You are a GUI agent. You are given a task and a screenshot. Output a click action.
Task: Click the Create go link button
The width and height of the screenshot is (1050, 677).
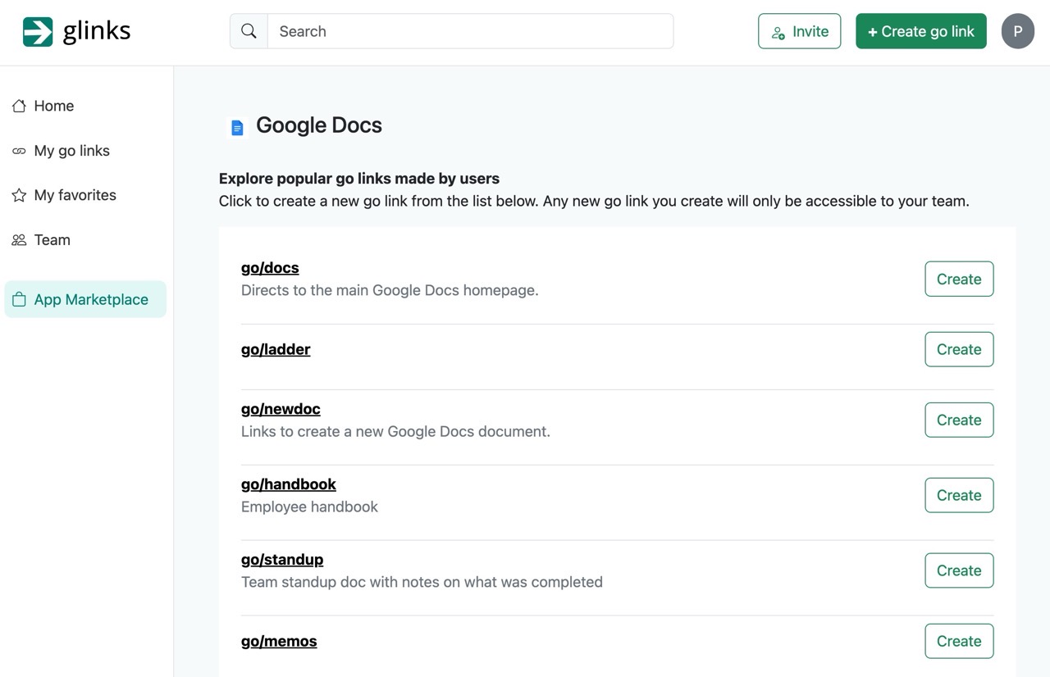(x=921, y=31)
